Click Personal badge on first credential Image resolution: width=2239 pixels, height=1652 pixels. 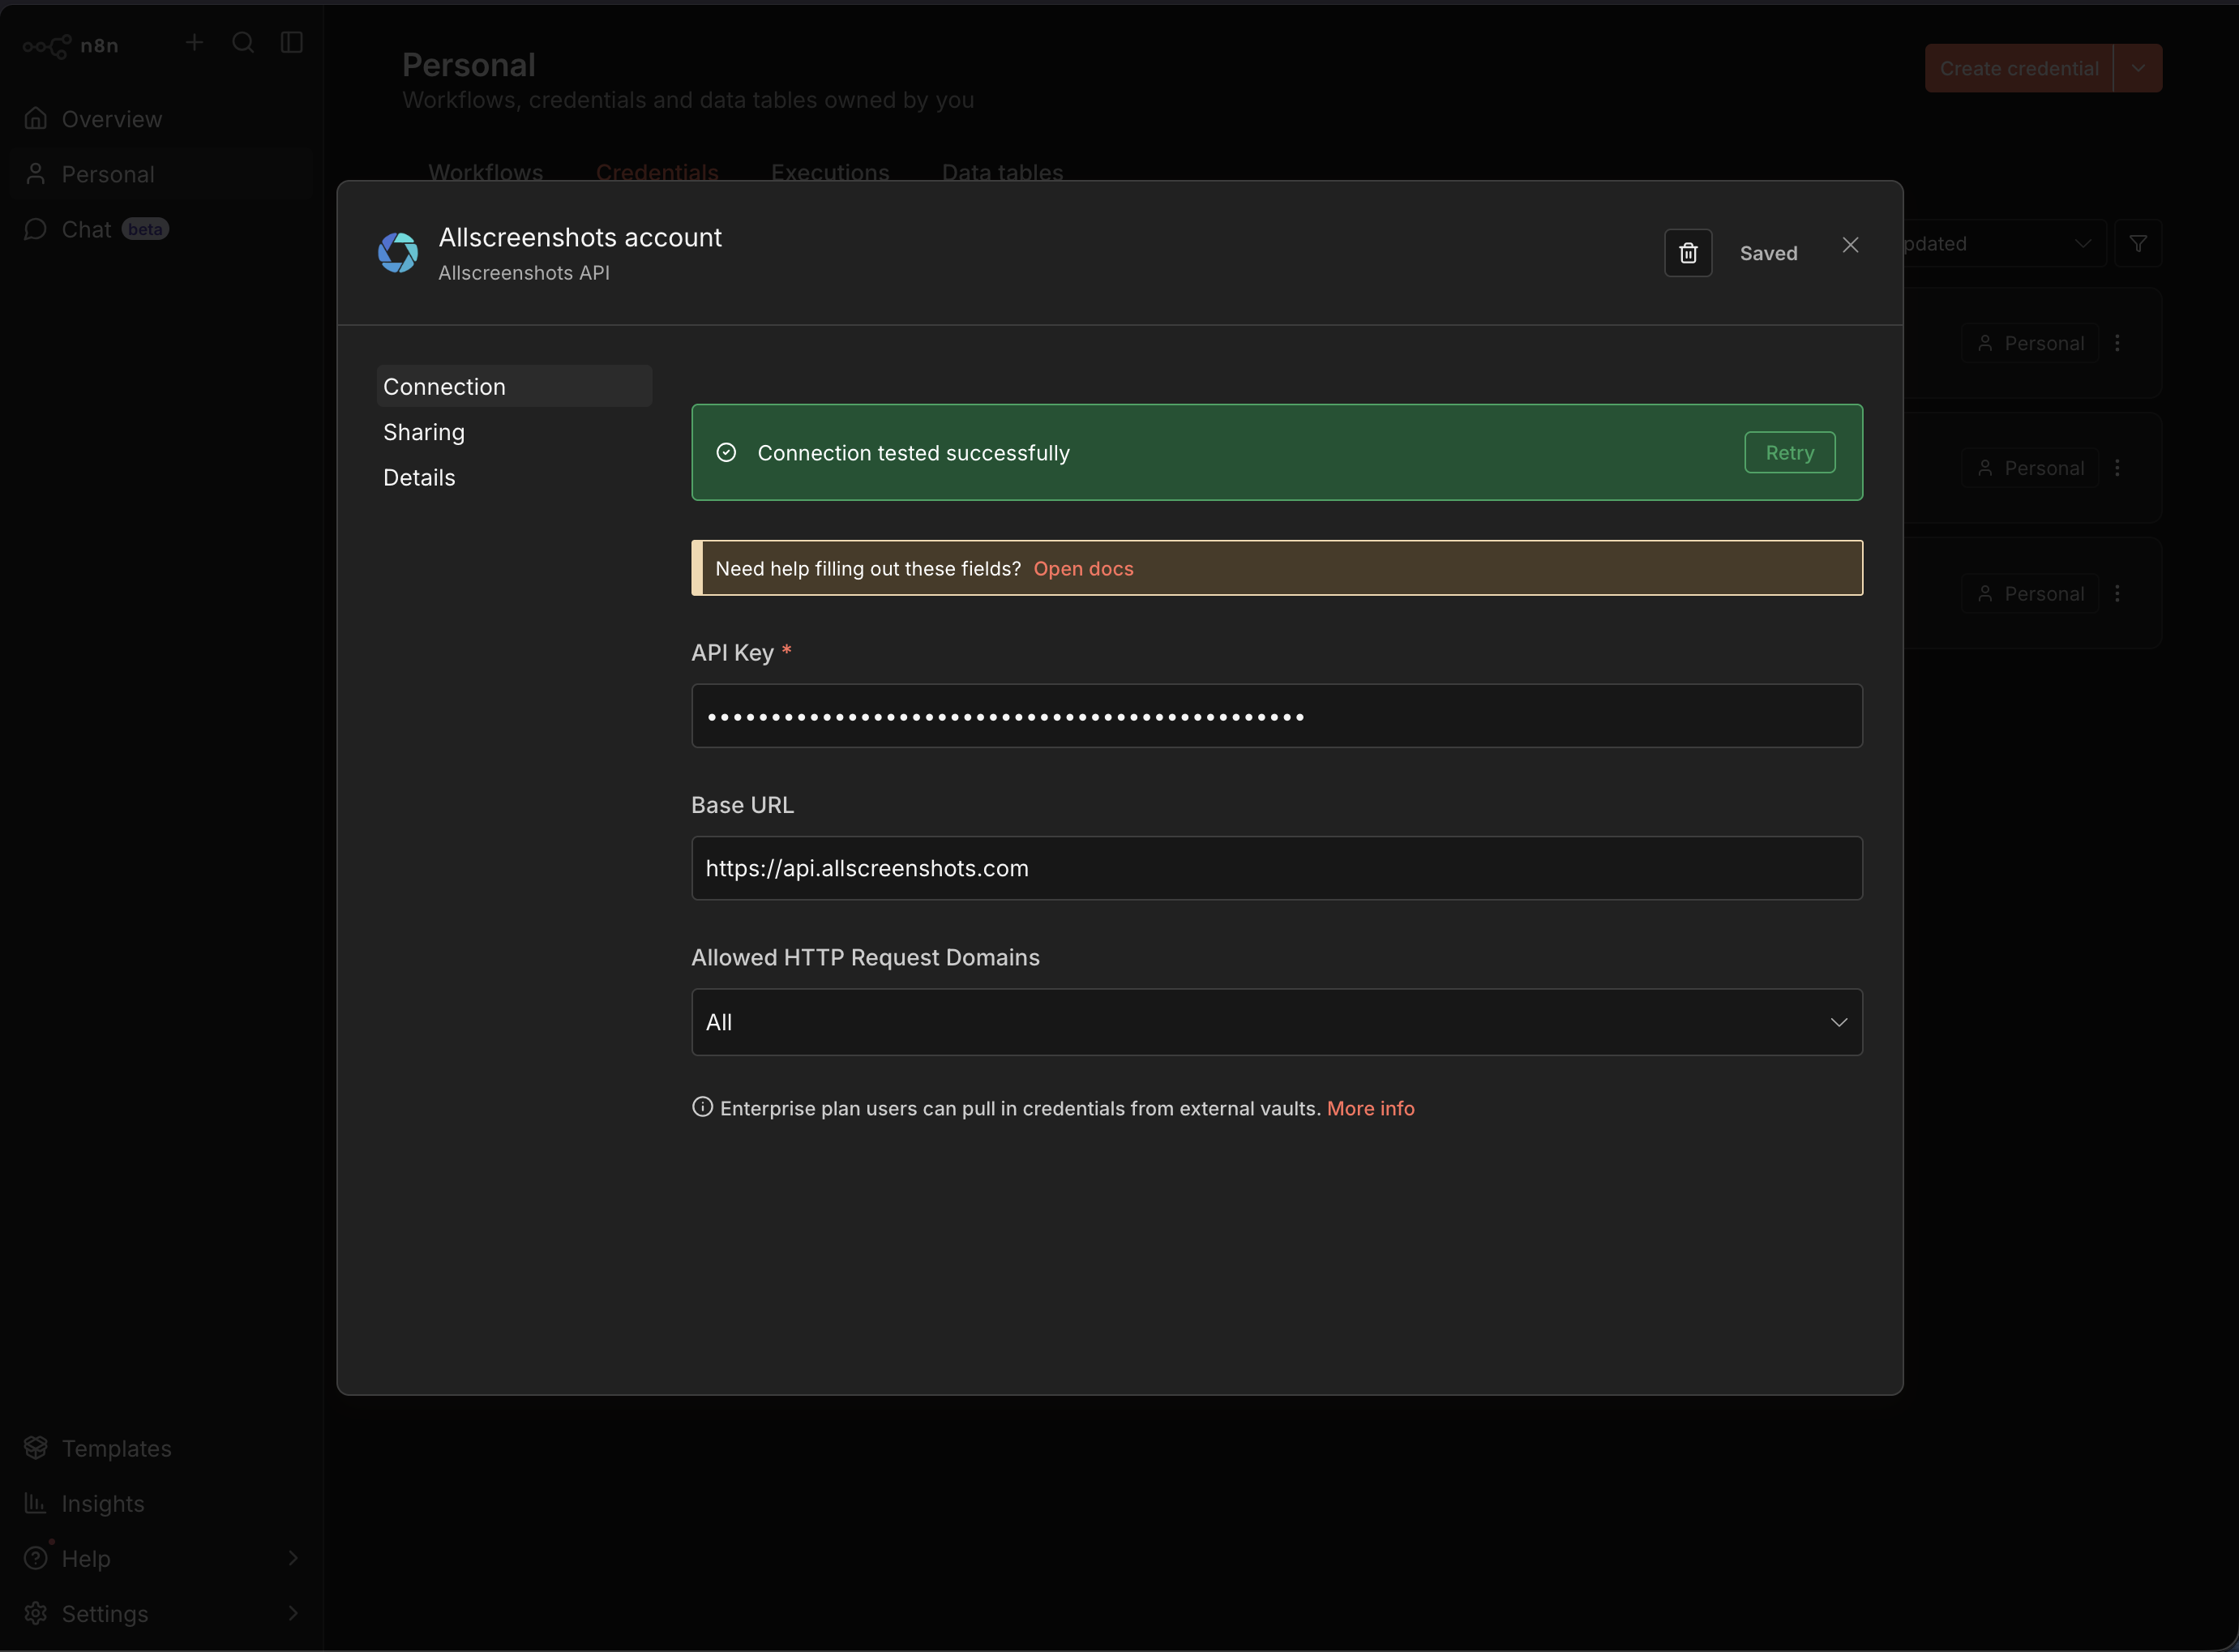pos(2030,343)
